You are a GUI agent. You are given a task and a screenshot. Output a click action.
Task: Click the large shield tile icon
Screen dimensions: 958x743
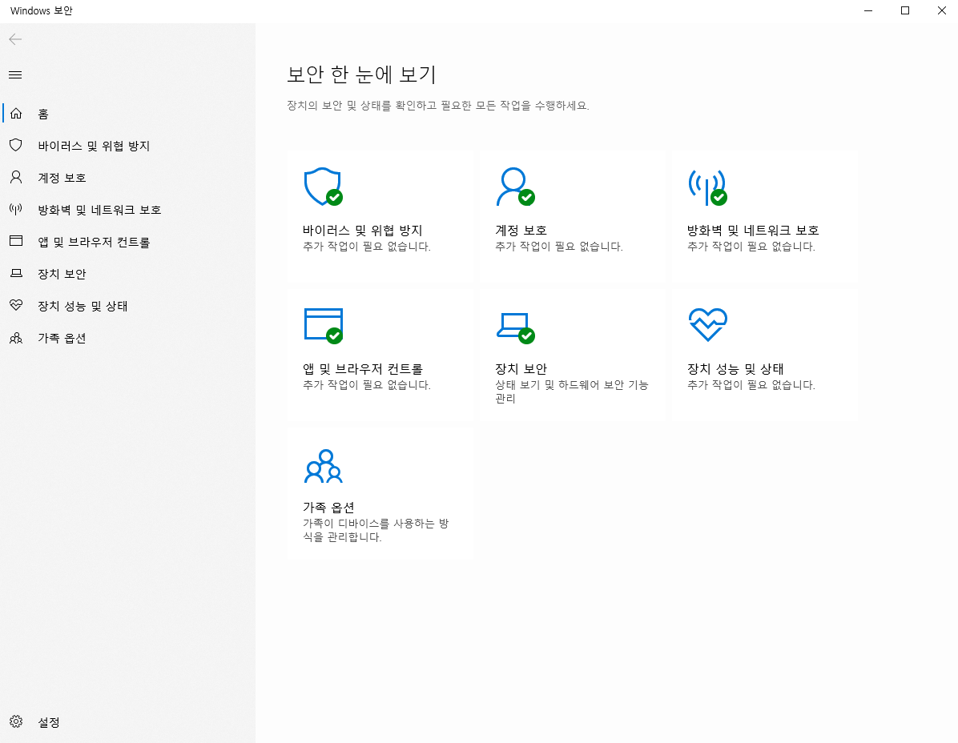coord(323,187)
